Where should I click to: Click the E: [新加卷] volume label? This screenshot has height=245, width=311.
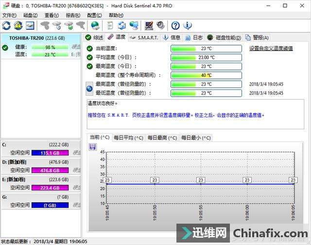pyautogui.click(x=14, y=179)
